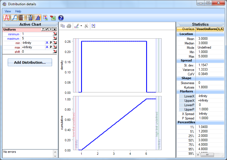The width and height of the screenshot is (227, 160).
Task: Open the Uniform distribution dropdown arrow
Action: 50,29
